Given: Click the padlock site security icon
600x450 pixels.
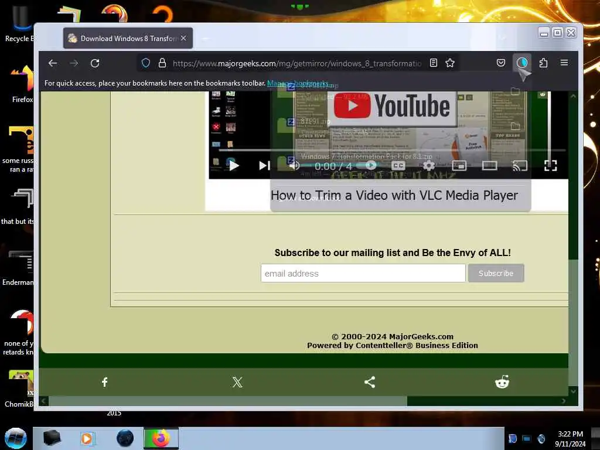Looking at the screenshot, I should click(x=162, y=63).
